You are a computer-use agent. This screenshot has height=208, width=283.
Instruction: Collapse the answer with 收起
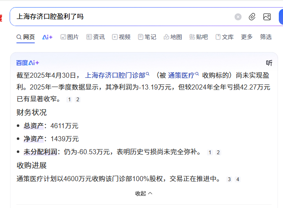tap(144, 193)
